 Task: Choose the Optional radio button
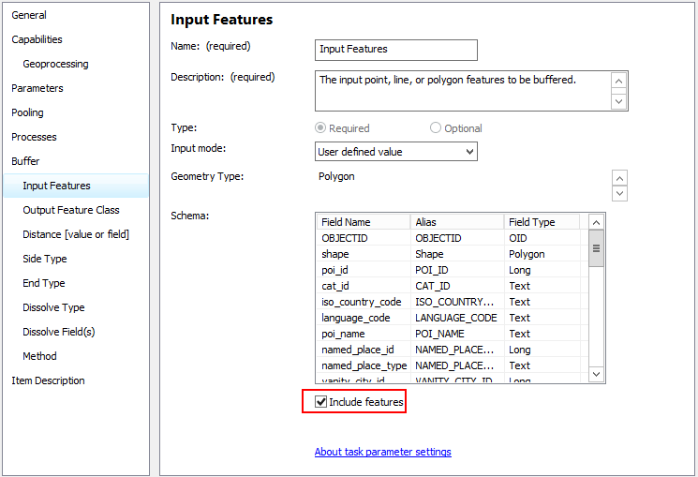(436, 128)
